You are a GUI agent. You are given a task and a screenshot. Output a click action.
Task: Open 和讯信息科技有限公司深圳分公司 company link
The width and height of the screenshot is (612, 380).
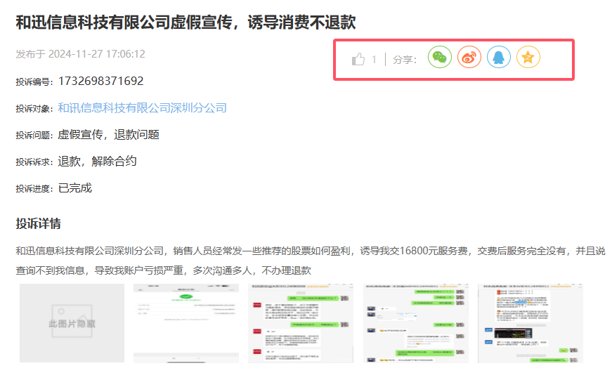pos(142,108)
